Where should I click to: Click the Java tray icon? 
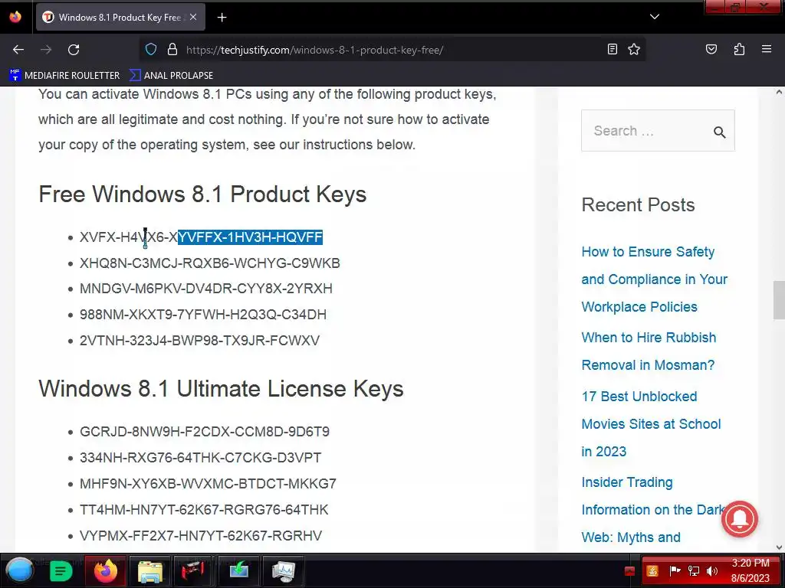(x=652, y=571)
